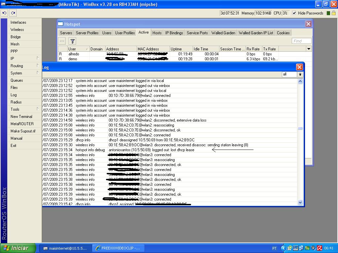338x253 pixels.
Task: Open the Interfaces menu item
Action: [x=18, y=22]
